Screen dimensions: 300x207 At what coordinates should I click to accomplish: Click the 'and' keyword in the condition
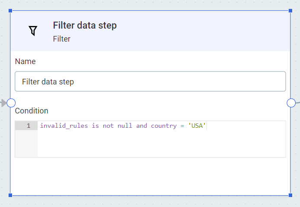(141, 126)
